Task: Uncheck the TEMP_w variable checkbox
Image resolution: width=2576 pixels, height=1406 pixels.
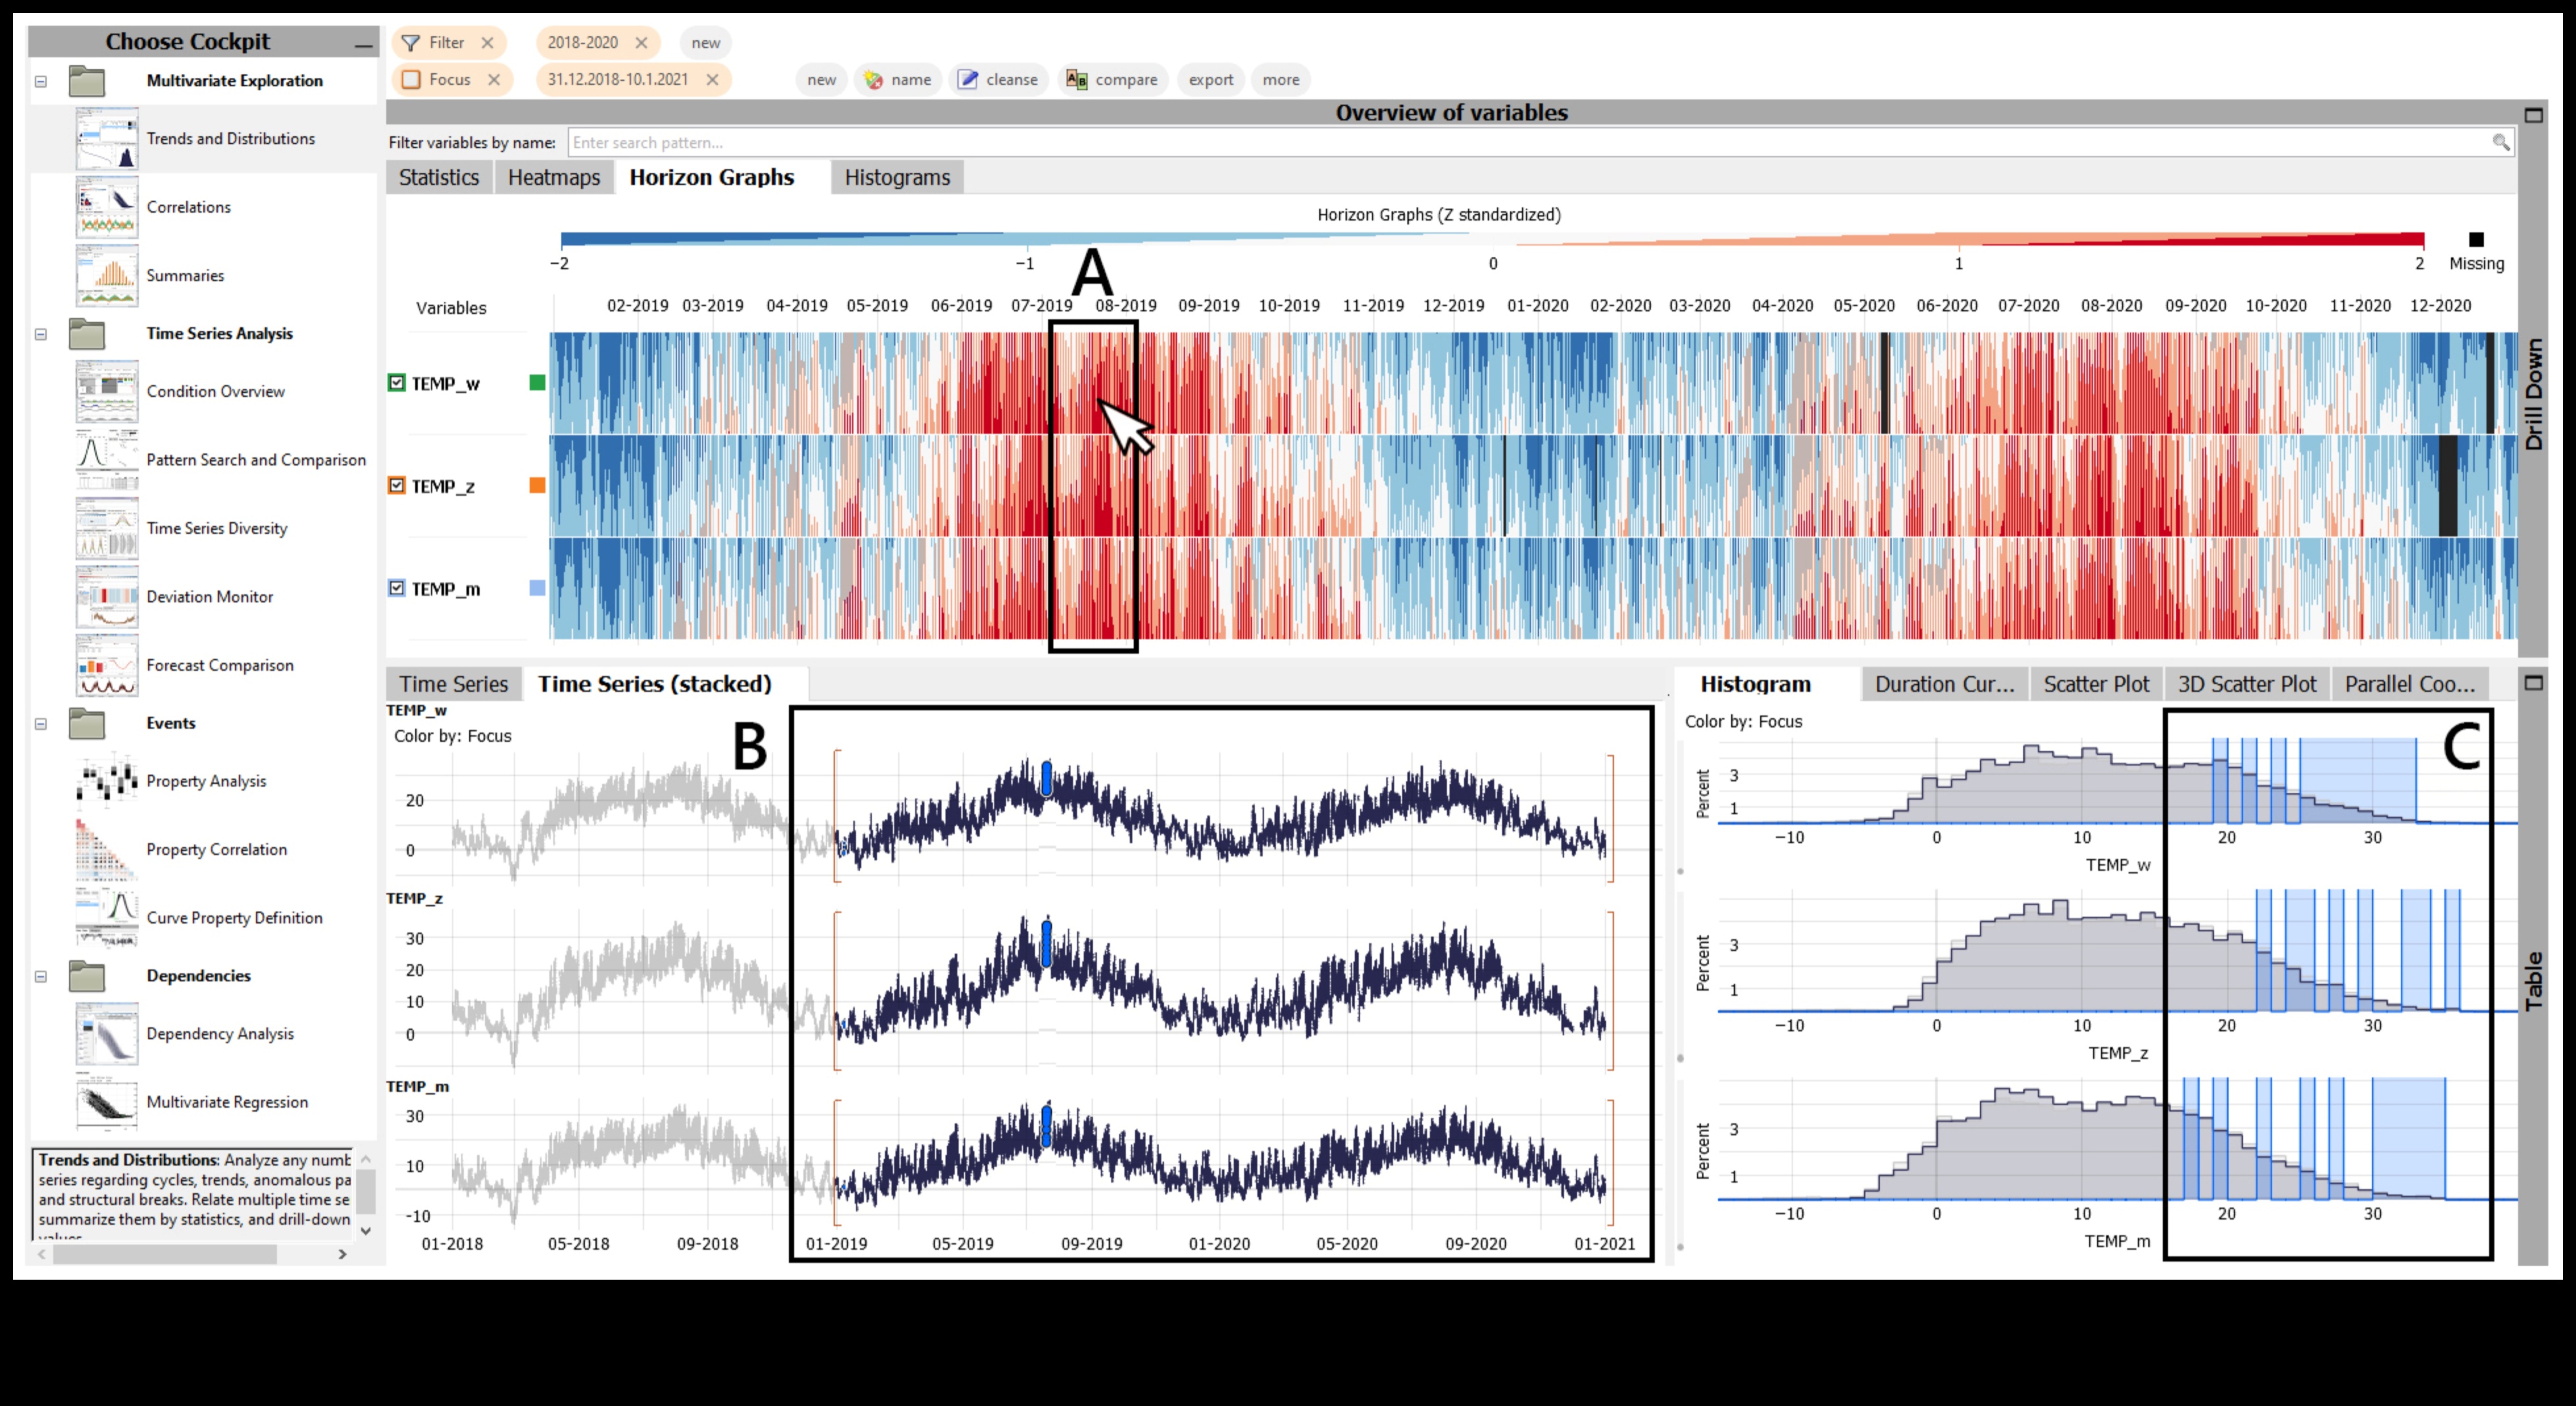Action: [x=397, y=383]
